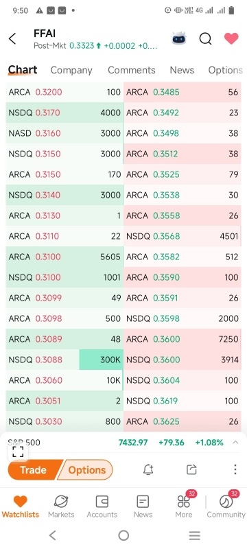
Task: Tap the orange Trade button
Action: point(33,469)
